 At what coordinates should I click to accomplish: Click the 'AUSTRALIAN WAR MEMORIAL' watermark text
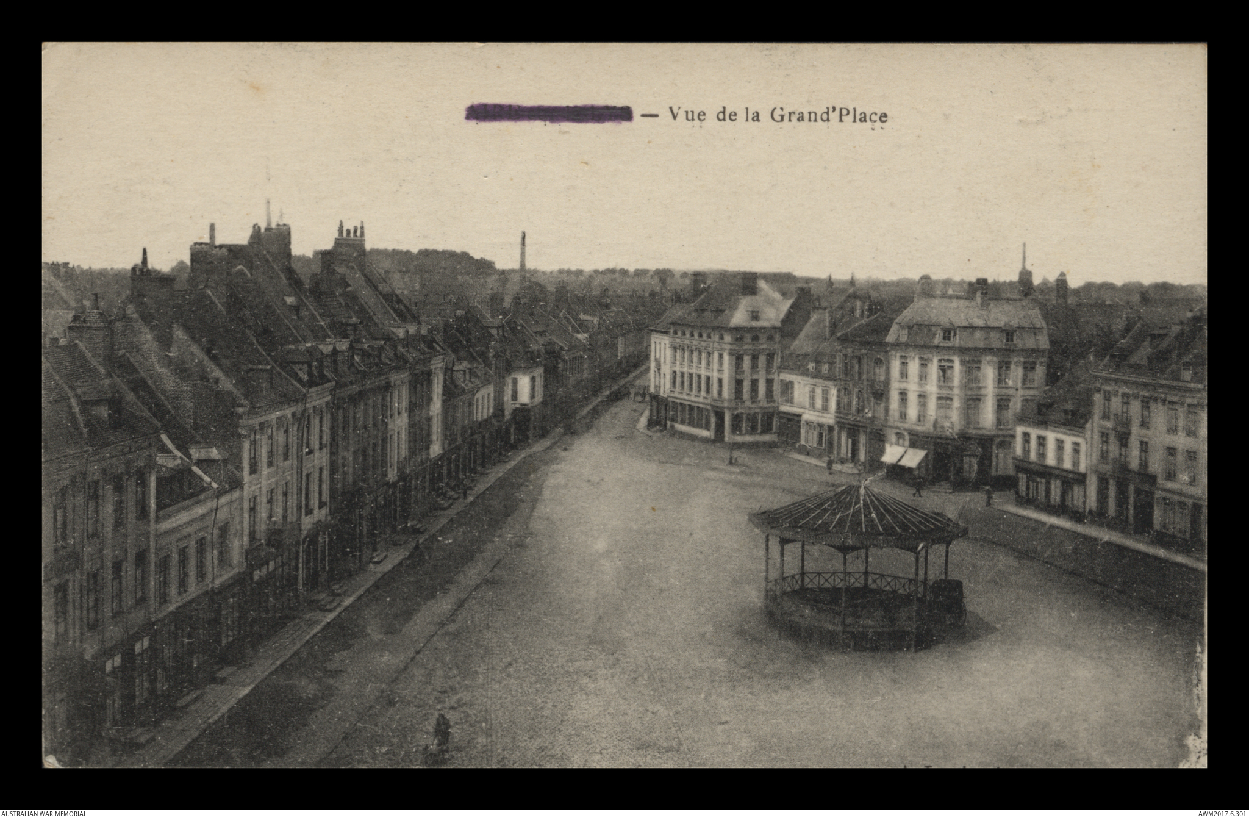44,813
